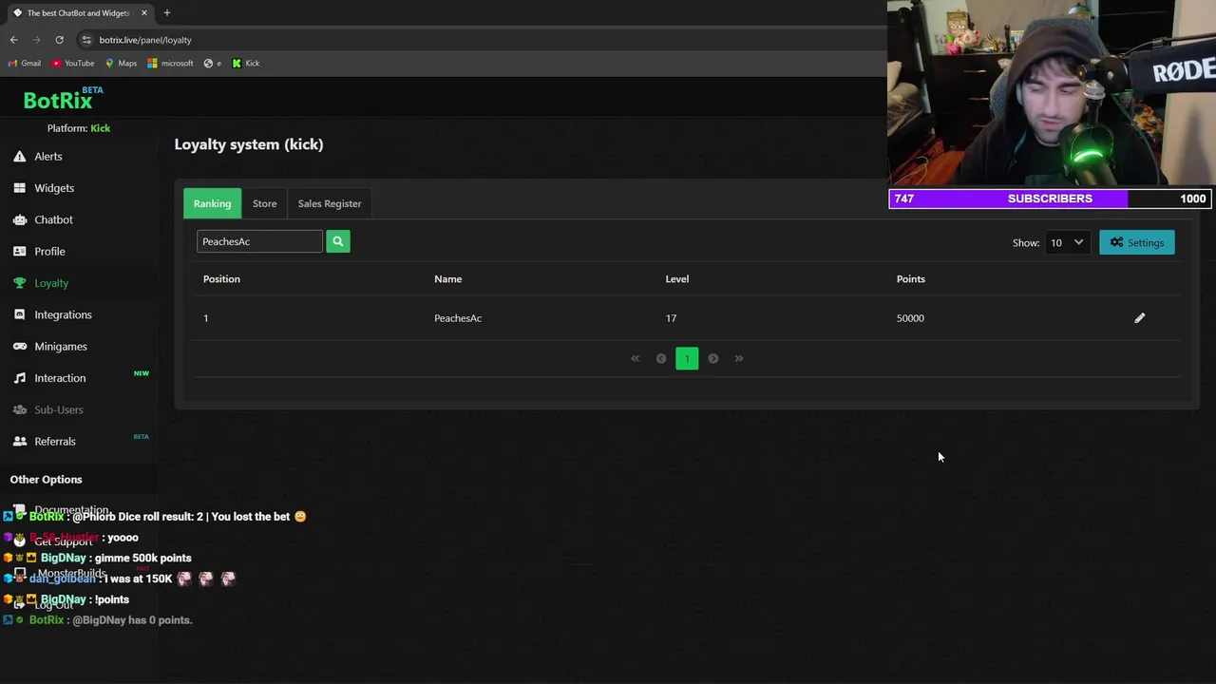
Task: Click browser back arrow
Action: pos(14,40)
